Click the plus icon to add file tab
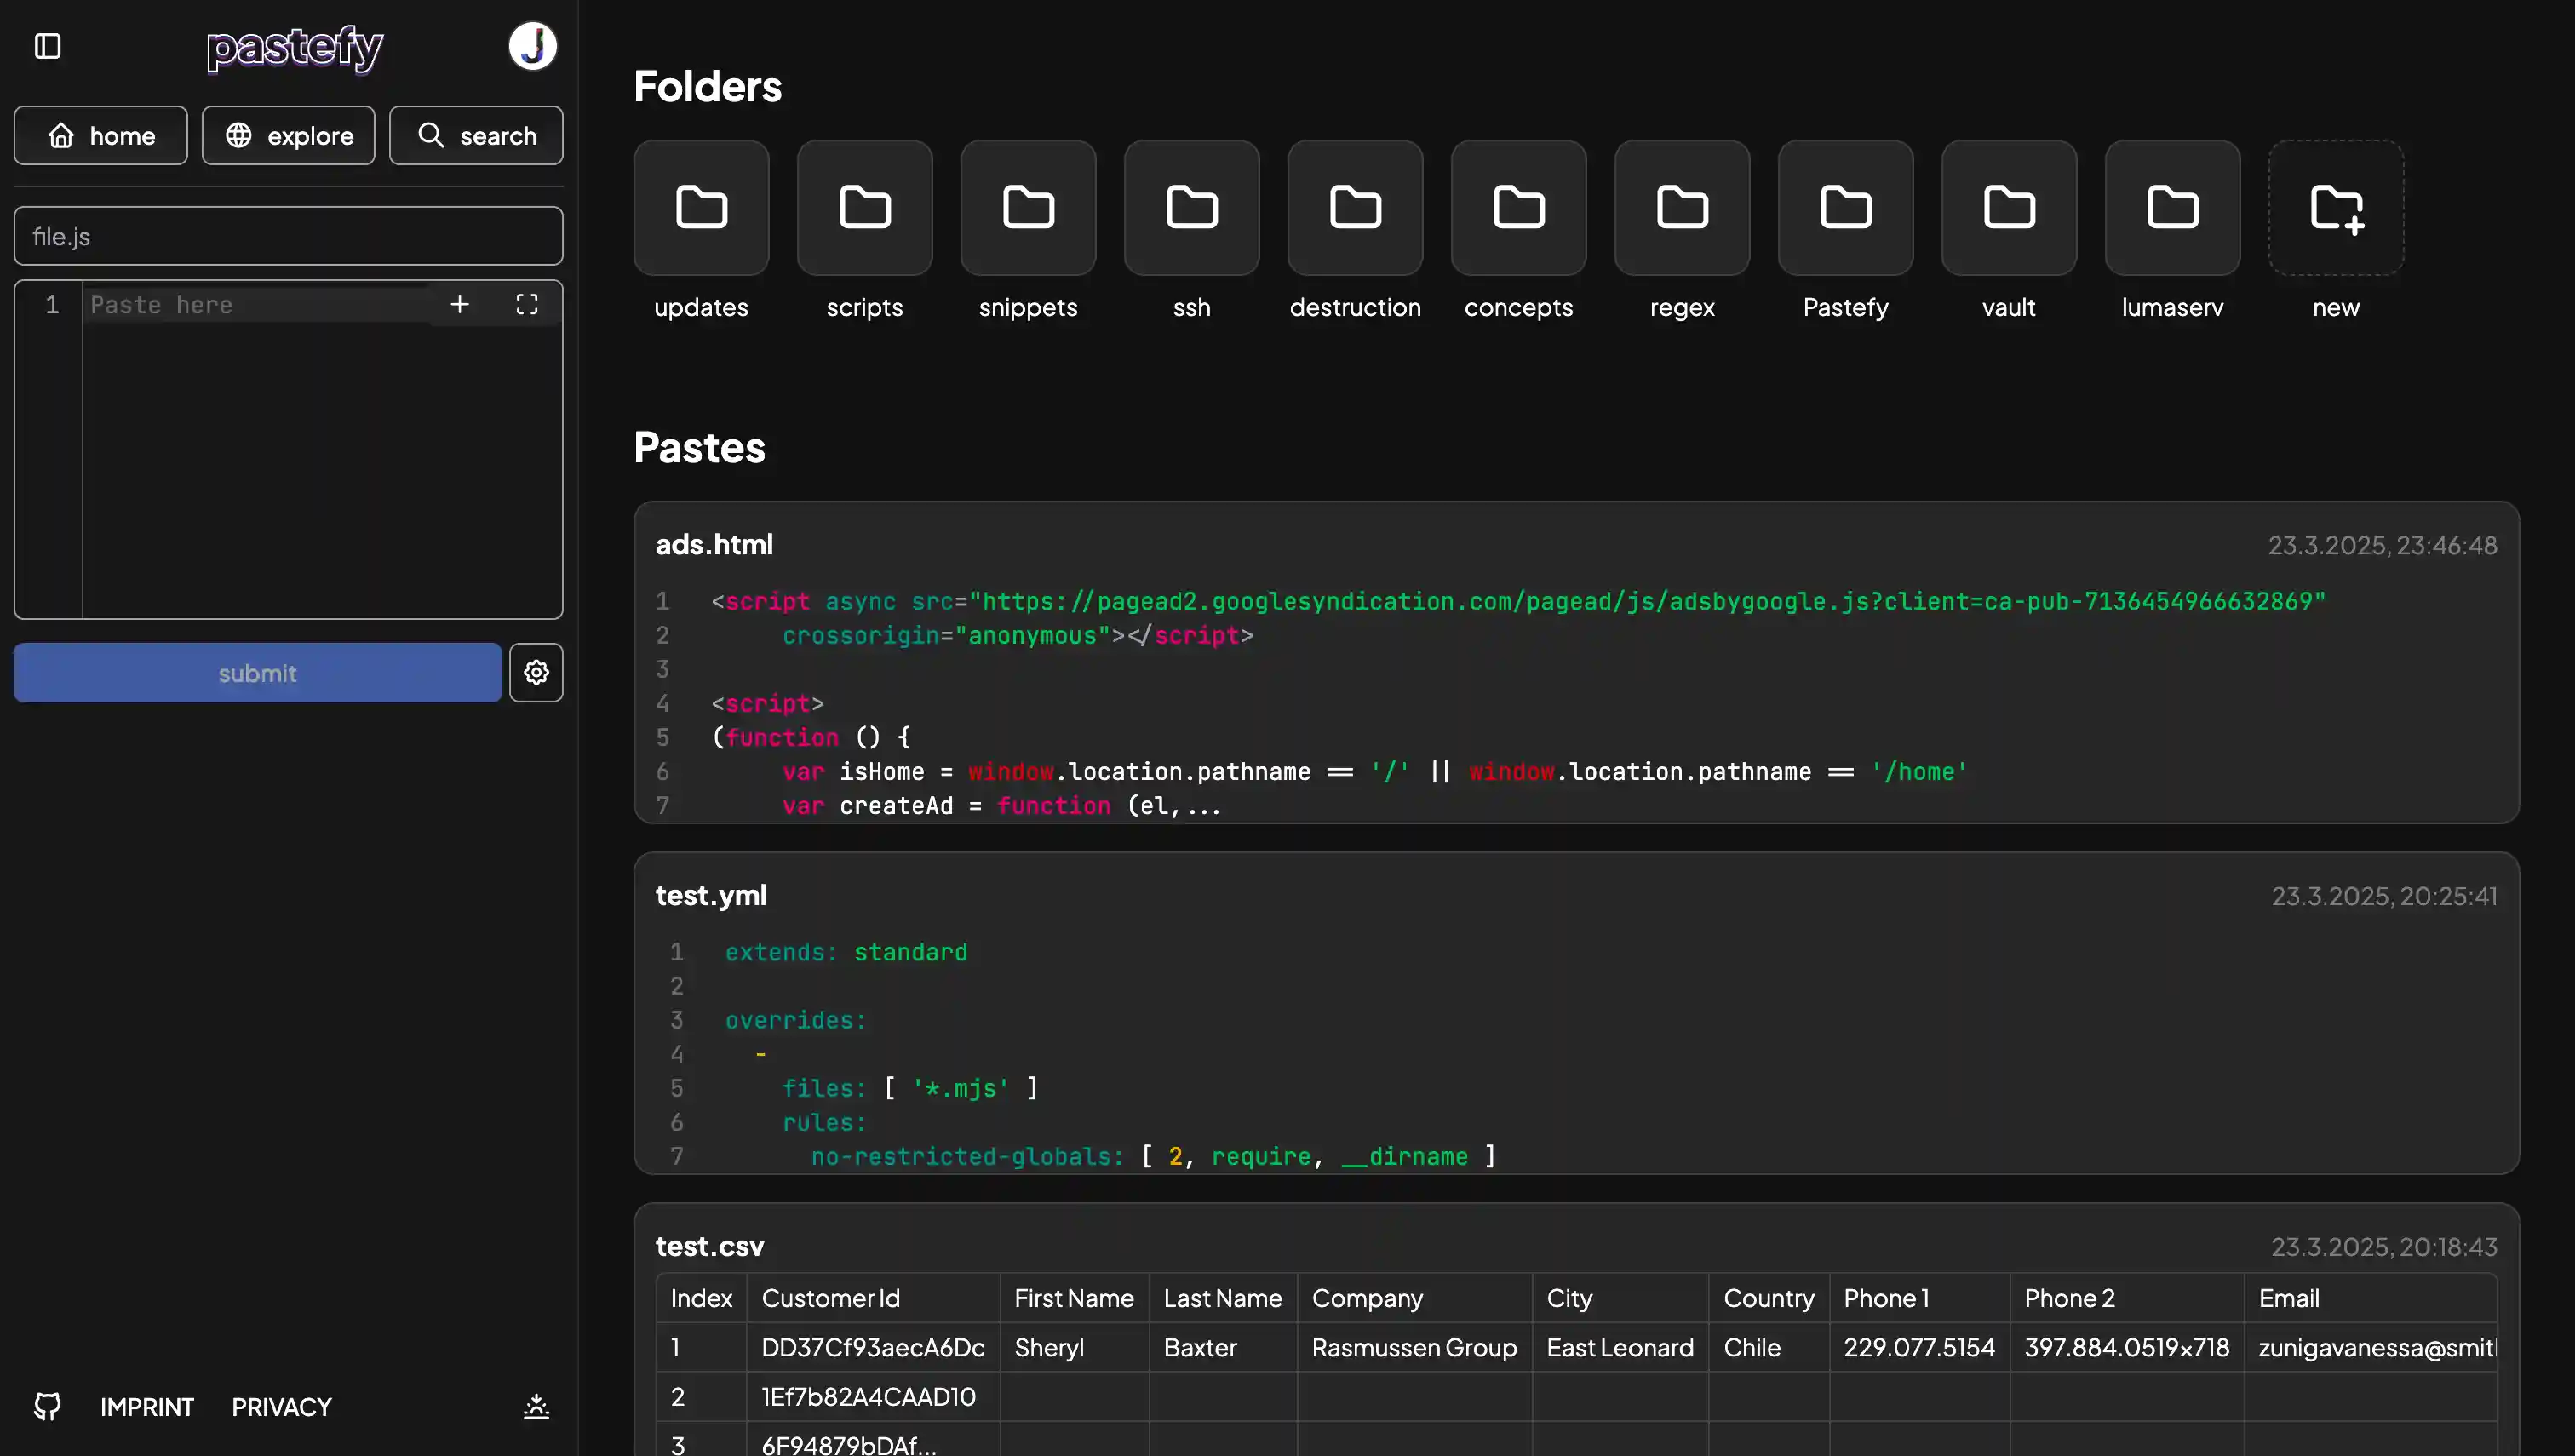The height and width of the screenshot is (1456, 2575). tap(459, 304)
